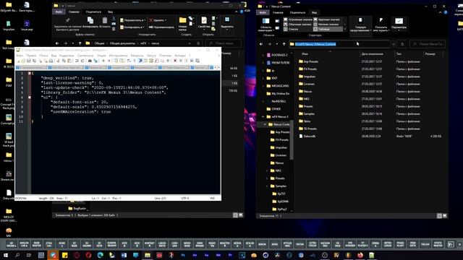Click the Up arrow in Nexus Content explorer
Screen dimensions: 463x260
pyautogui.click(x=284, y=44)
